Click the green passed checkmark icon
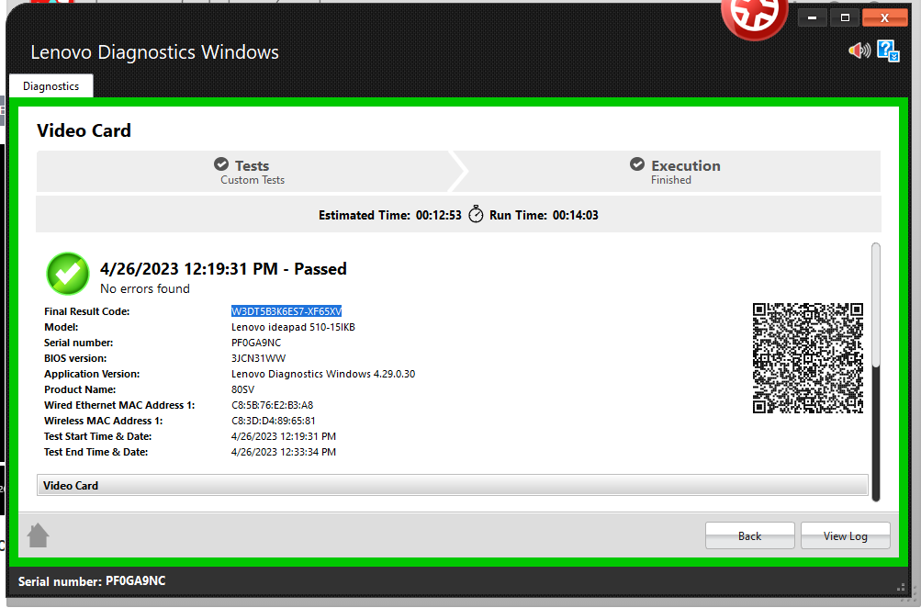This screenshot has height=608, width=921. click(68, 274)
